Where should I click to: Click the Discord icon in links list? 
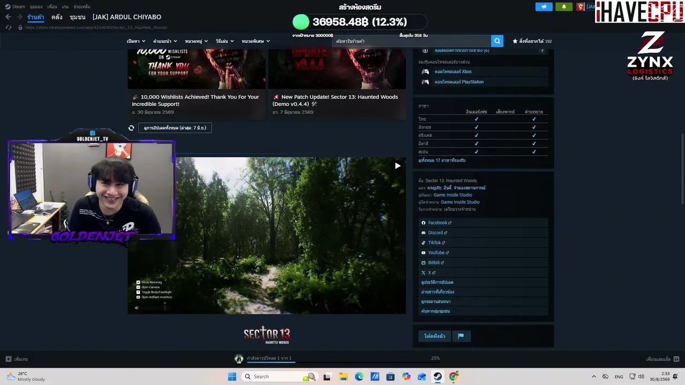(x=423, y=233)
